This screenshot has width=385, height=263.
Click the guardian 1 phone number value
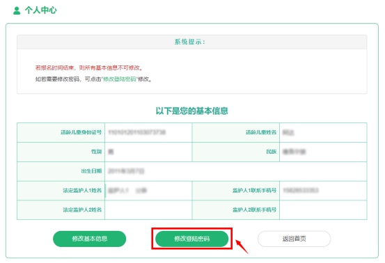(301, 191)
